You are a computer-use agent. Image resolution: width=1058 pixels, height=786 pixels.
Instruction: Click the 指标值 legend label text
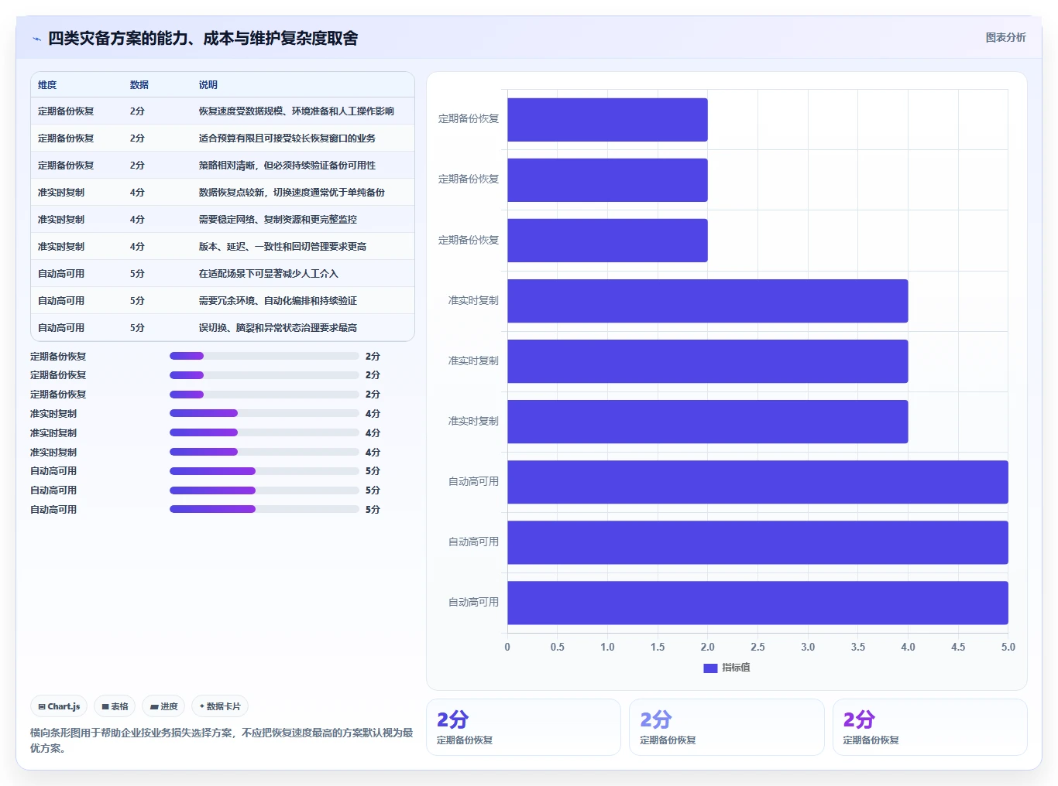point(736,668)
